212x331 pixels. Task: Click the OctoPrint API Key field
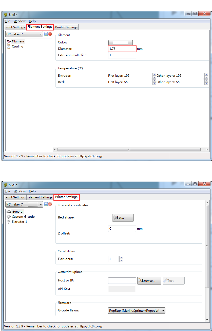[122, 289]
